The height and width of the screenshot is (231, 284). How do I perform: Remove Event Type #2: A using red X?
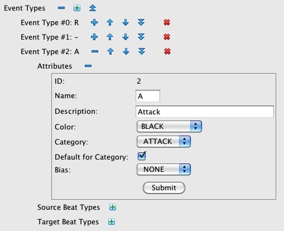167,51
